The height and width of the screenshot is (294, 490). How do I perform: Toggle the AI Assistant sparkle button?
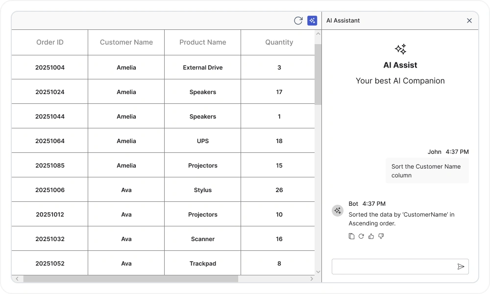[x=312, y=21]
